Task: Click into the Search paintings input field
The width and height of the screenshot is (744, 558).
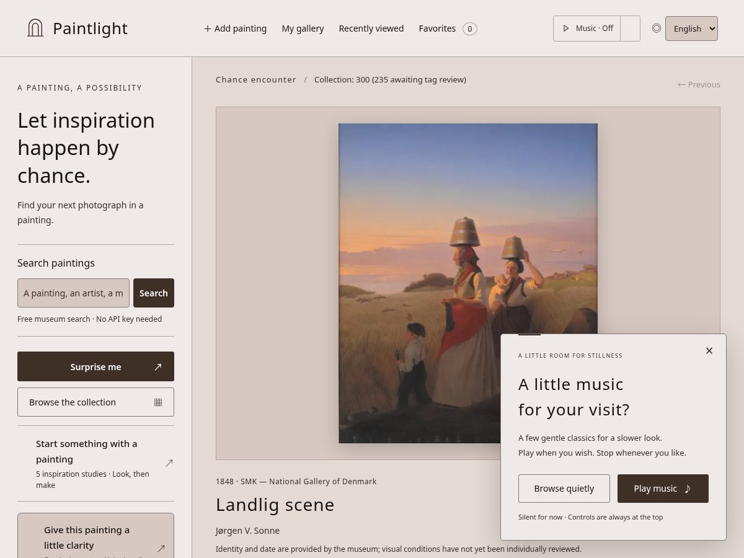Action: point(73,293)
